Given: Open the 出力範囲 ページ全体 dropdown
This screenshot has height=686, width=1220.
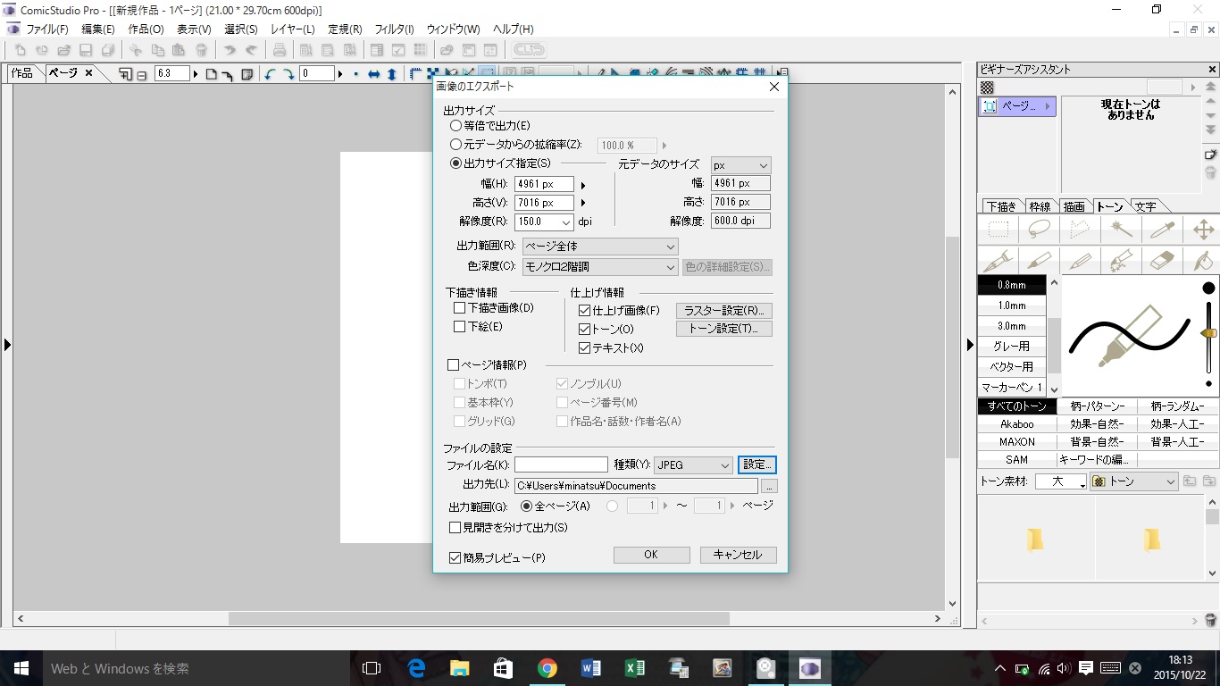Looking at the screenshot, I should pyautogui.click(x=600, y=247).
